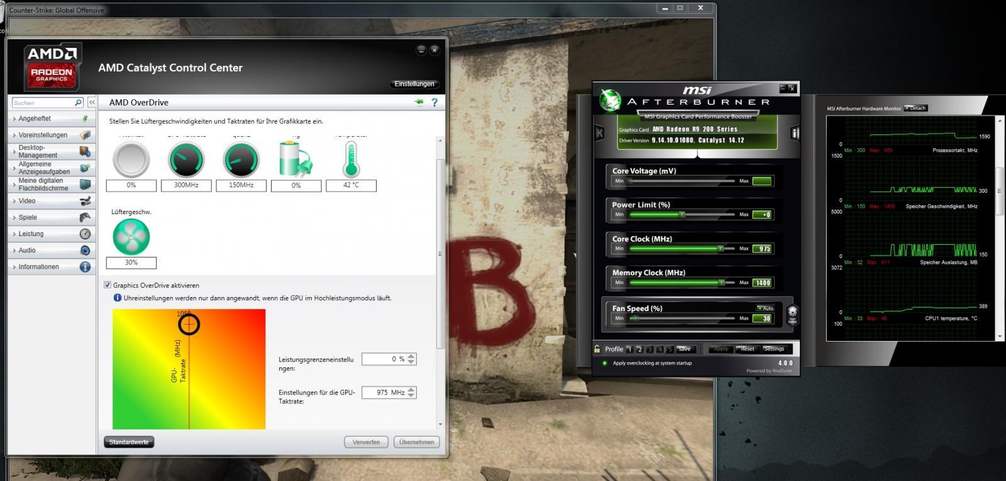This screenshot has width=1006, height=481.
Task: Open the Catalyst help question mark
Action: [x=434, y=102]
